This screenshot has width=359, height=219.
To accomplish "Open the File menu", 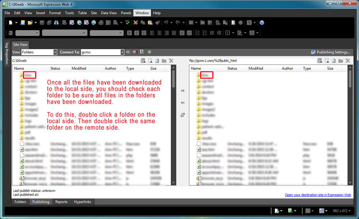I will coord(7,13).
